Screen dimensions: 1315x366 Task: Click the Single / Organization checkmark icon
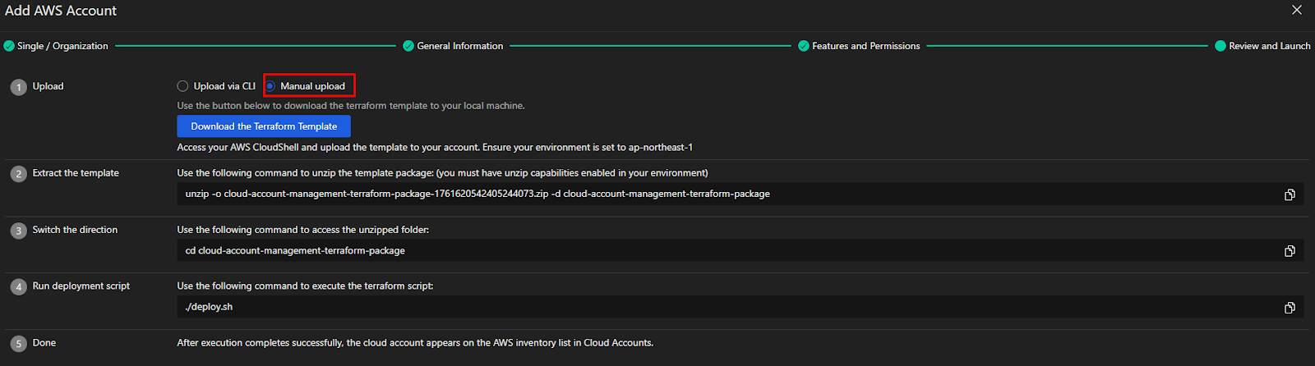(x=9, y=46)
